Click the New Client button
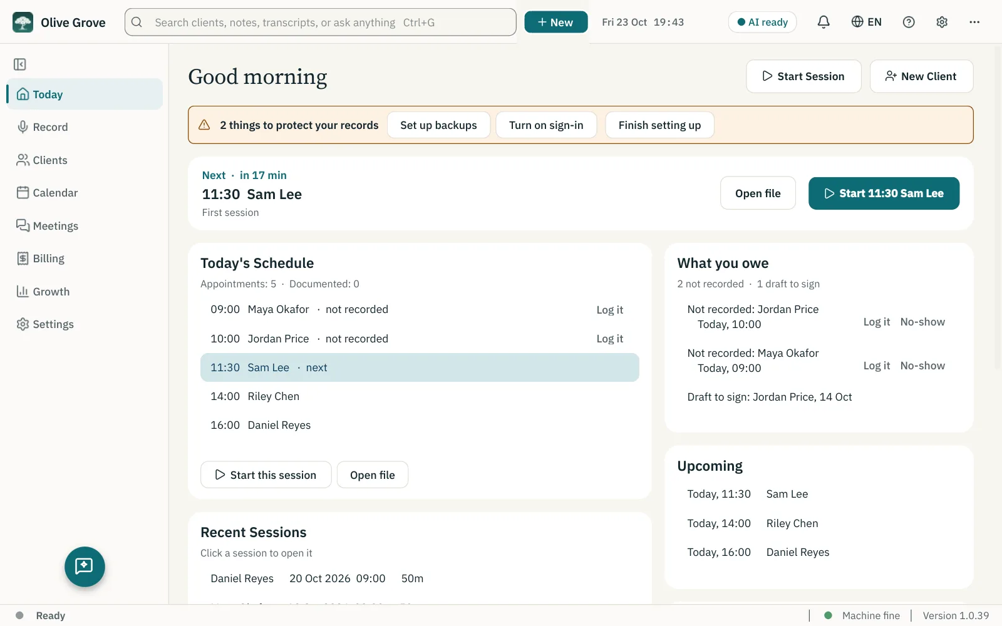This screenshot has width=1002, height=626. pos(921,76)
